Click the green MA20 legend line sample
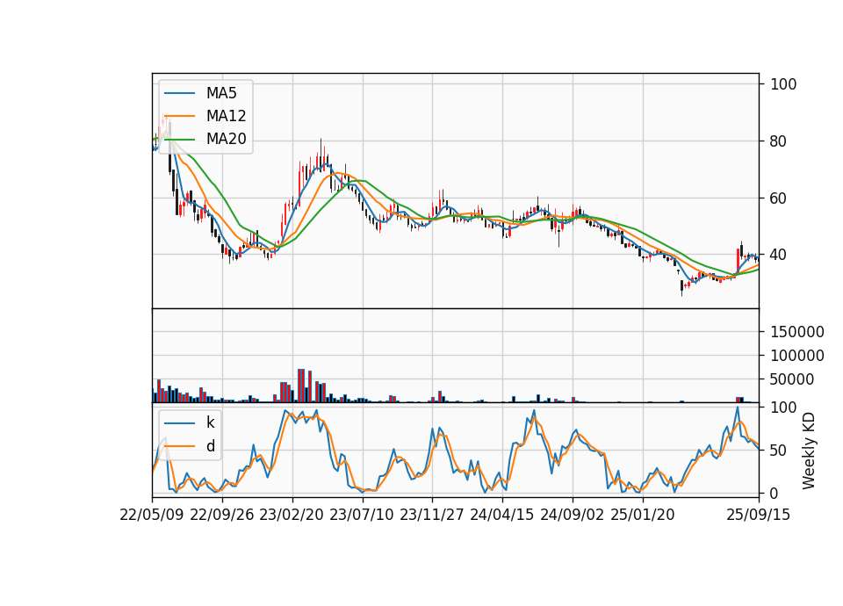 [179, 140]
